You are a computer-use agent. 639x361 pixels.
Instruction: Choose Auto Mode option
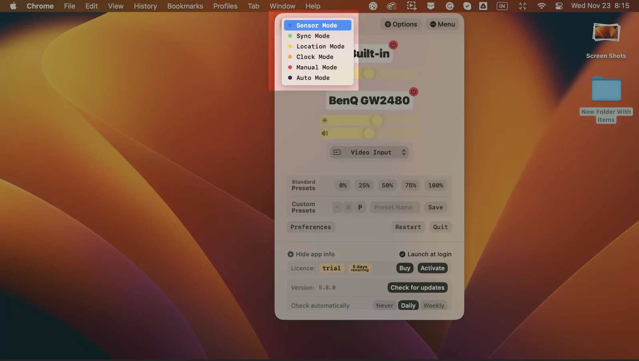coord(317,78)
